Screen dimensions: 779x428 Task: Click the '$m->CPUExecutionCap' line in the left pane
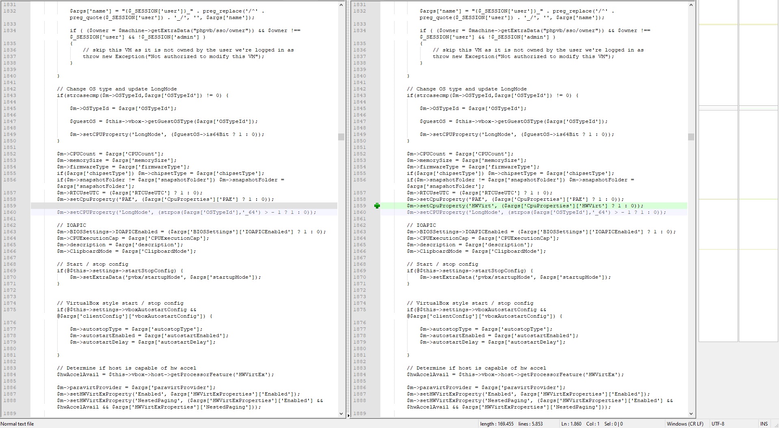tap(133, 238)
